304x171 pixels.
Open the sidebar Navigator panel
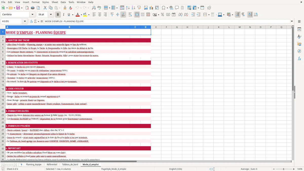(x=299, y=51)
